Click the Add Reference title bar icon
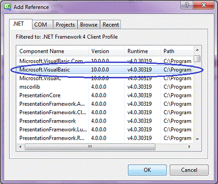This screenshot has height=184, width=218. [x=7, y=7]
